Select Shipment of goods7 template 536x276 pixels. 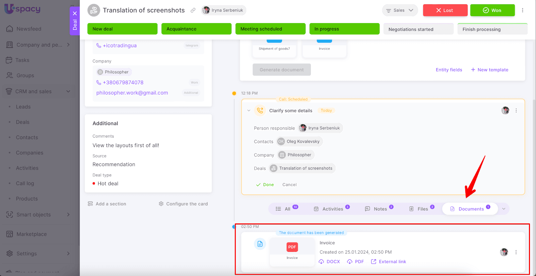tap(274, 48)
